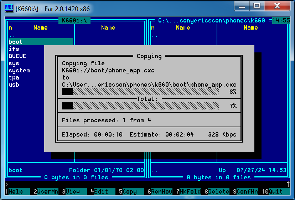Click the K660i:\ left panel title

pyautogui.click(x=74, y=20)
